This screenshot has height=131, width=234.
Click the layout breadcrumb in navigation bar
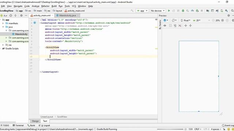point(57,11)
